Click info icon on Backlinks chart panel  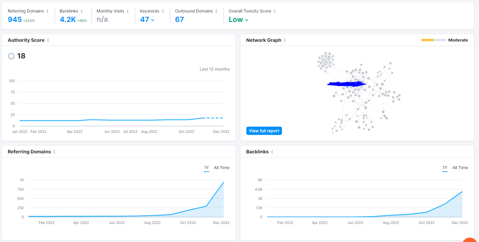coord(272,152)
